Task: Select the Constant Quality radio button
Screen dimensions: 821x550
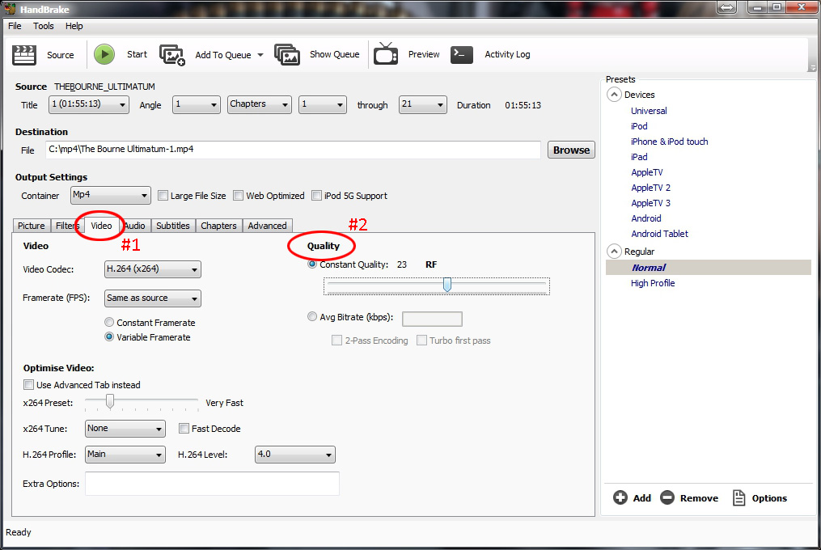Action: click(312, 264)
